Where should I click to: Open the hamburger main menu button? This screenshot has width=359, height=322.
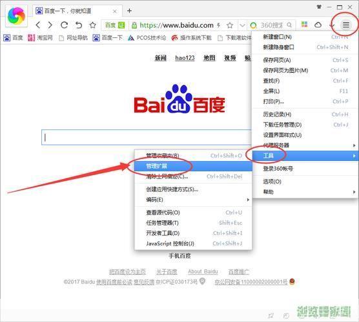click(x=346, y=25)
